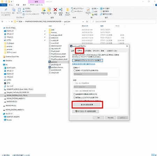This screenshot has width=157, height=156.
Task: Click the manual compatibility settings help link
Action: (x=84, y=64)
